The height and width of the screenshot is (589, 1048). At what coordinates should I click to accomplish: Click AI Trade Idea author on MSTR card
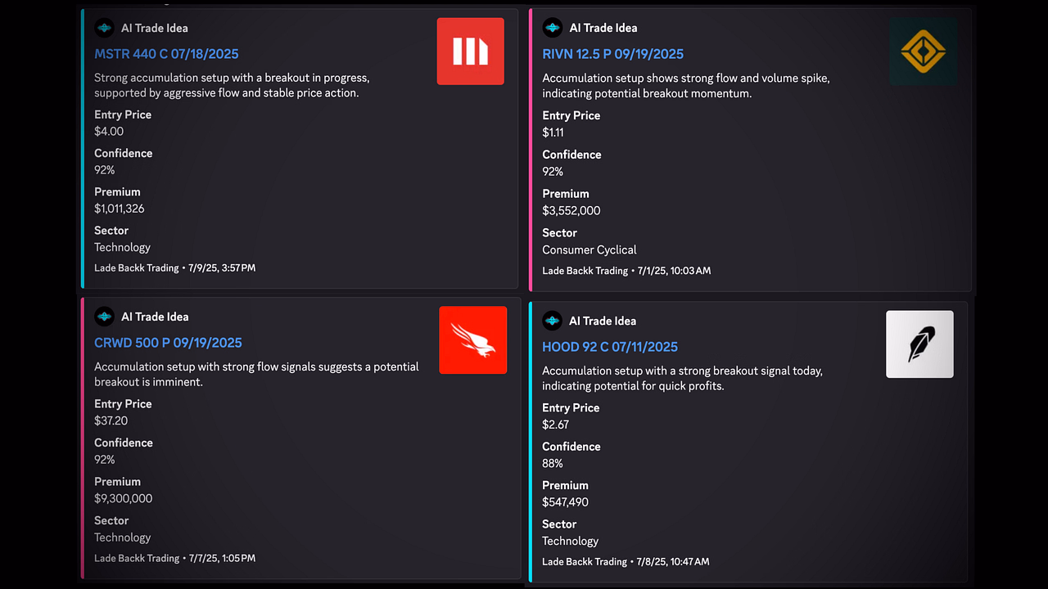click(x=155, y=28)
